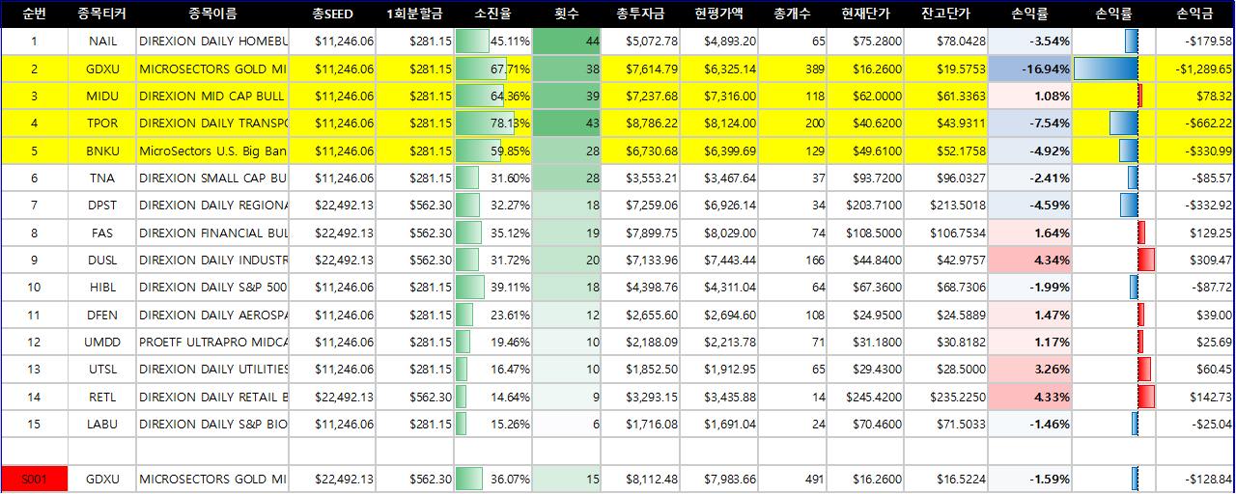
Task: Click the 총투자금 column header
Action: pyautogui.click(x=641, y=14)
